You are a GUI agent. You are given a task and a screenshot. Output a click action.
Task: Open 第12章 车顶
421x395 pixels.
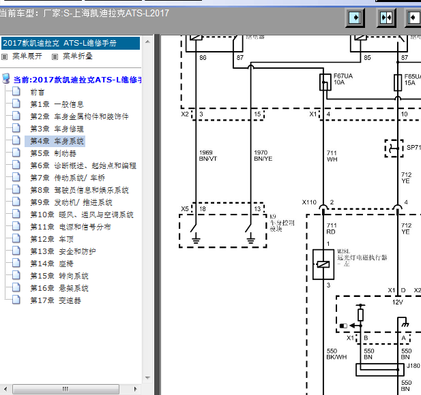point(52,239)
